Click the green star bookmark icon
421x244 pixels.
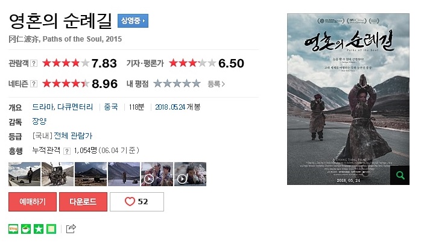click(39, 229)
